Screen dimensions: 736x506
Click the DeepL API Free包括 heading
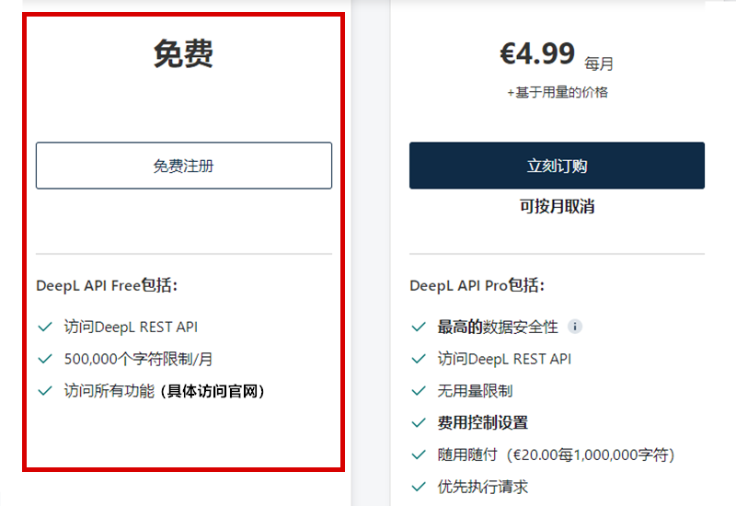pyautogui.click(x=107, y=285)
